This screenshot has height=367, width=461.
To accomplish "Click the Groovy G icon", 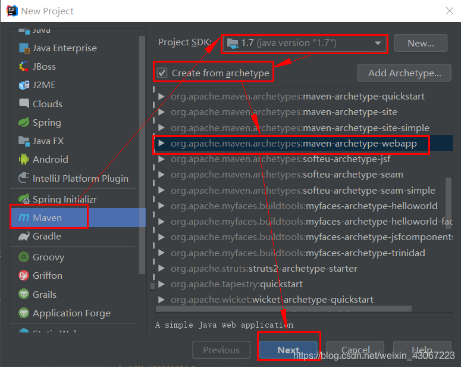I will pyautogui.click(x=24, y=257).
